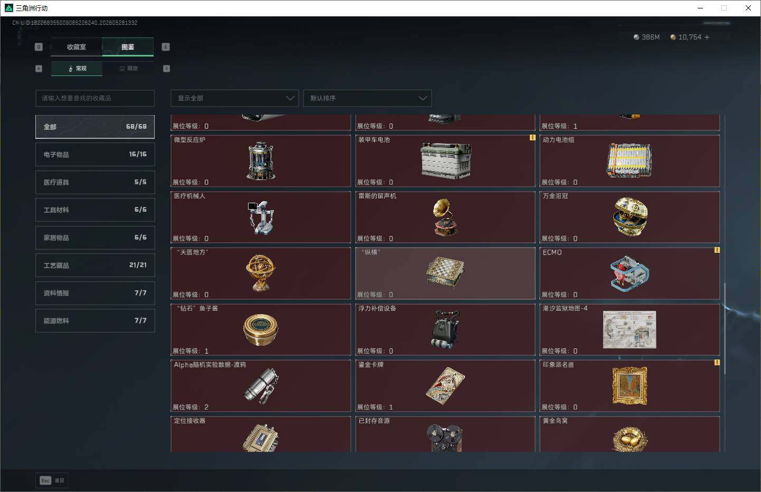Close the 三角洲行动 window
This screenshot has width=761, height=492.
click(748, 8)
